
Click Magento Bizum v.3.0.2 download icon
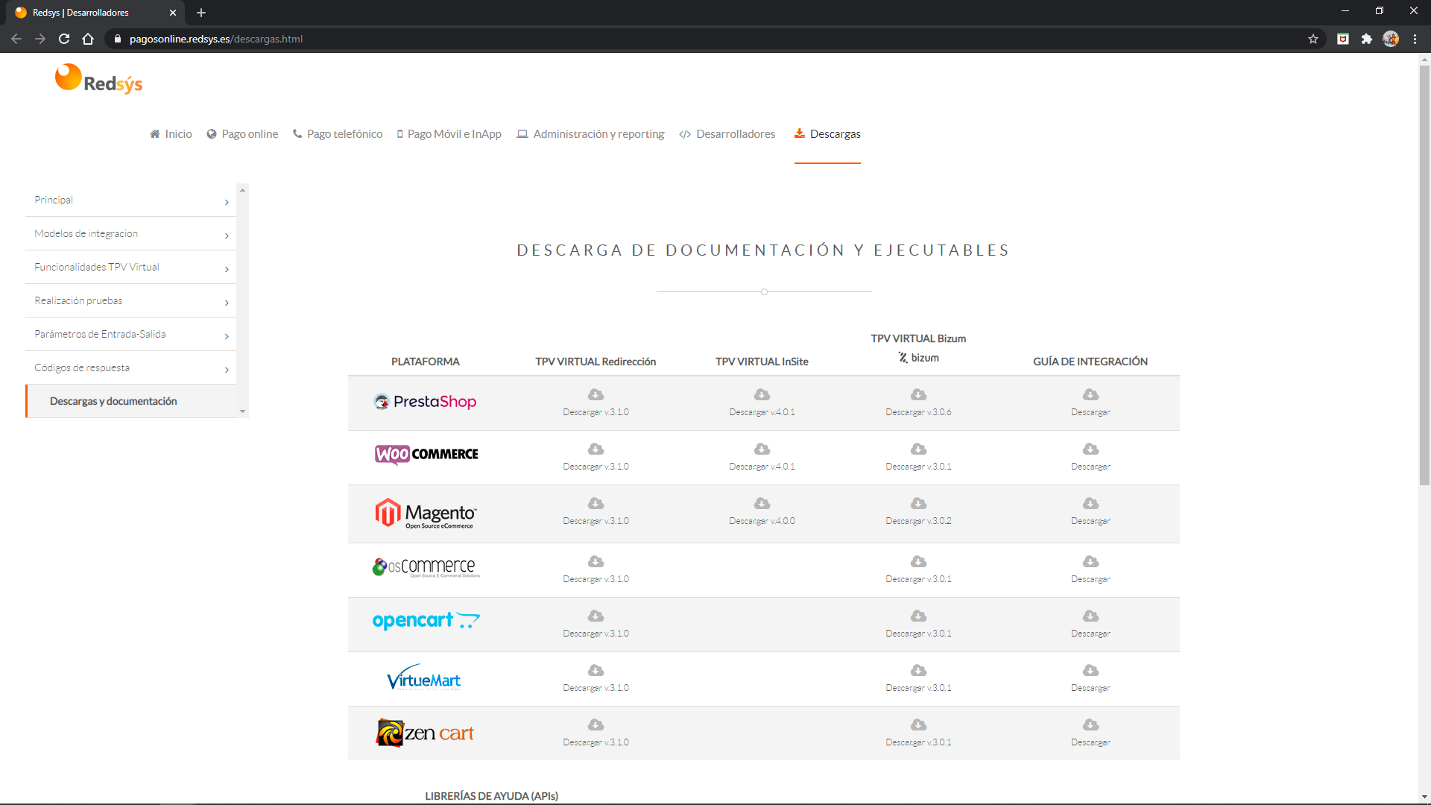[918, 503]
